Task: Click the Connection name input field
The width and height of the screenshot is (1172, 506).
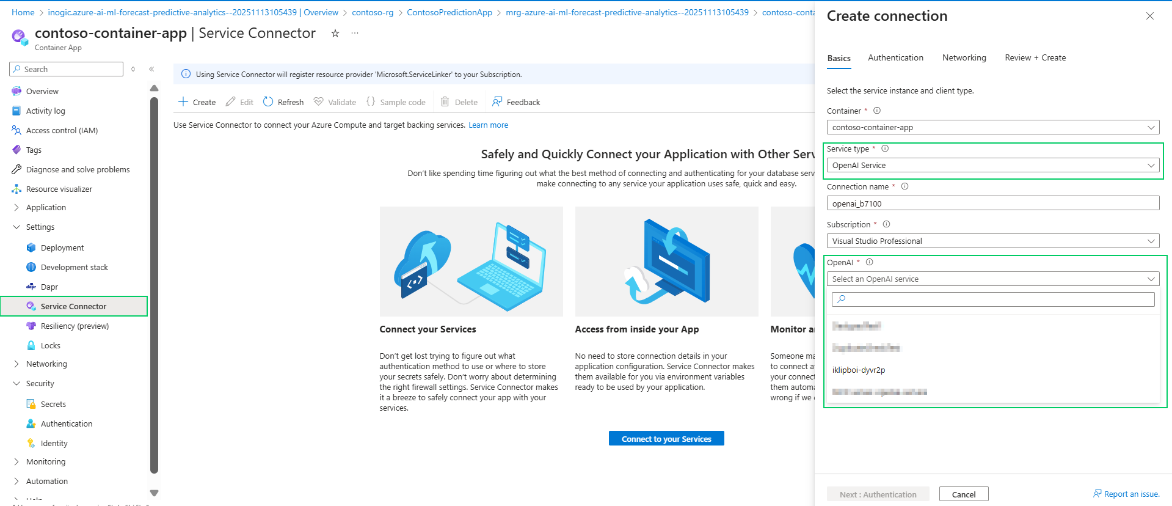Action: (x=992, y=204)
